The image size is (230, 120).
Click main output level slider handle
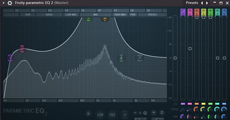click(x=175, y=58)
